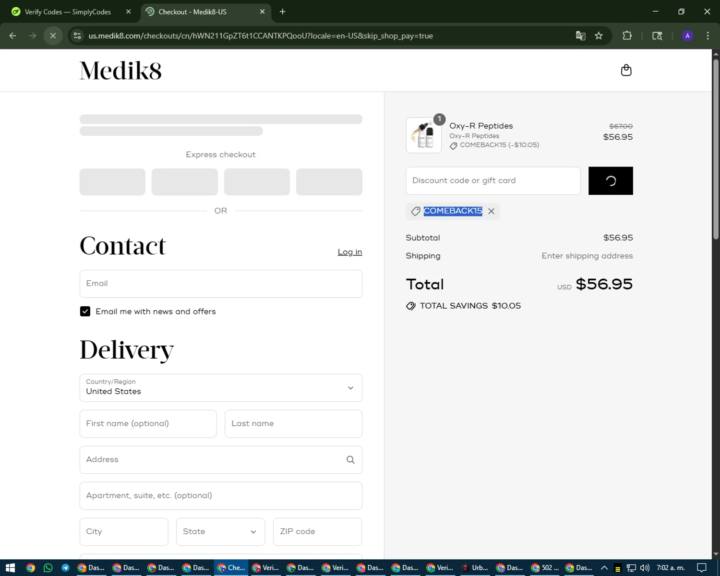
Task: Click the taskbar clock showing 7:02 a. m.
Action: [x=671, y=568]
